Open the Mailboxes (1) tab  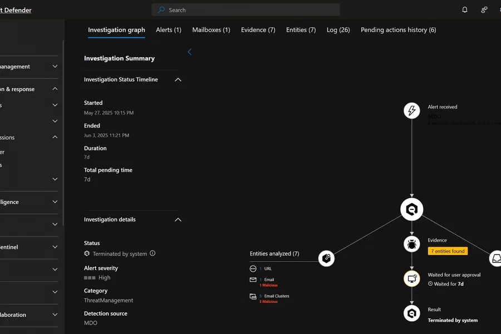pos(211,30)
